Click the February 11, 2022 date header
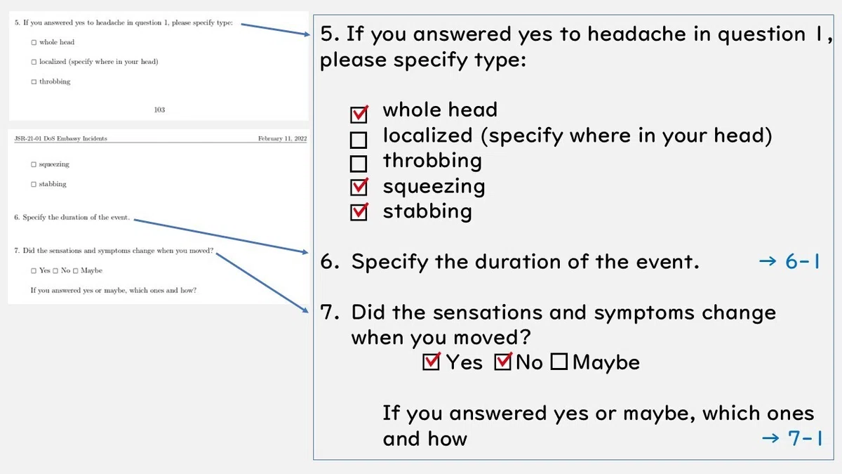 [x=282, y=138]
